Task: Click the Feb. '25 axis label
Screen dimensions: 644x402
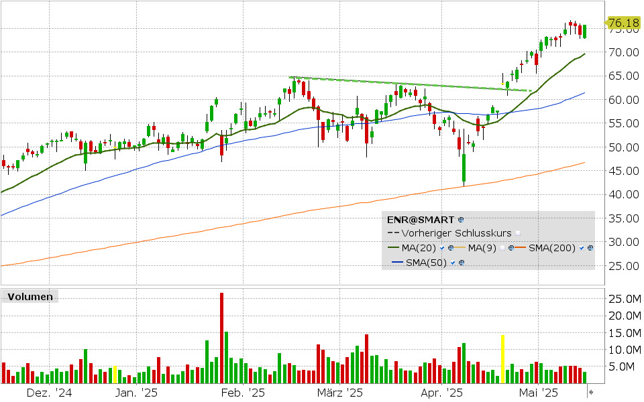Action: tap(243, 393)
